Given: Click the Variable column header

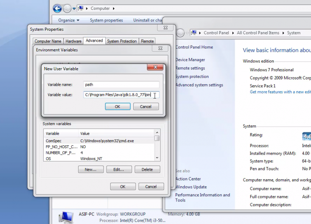Looking at the screenshot, I should tap(61, 133).
